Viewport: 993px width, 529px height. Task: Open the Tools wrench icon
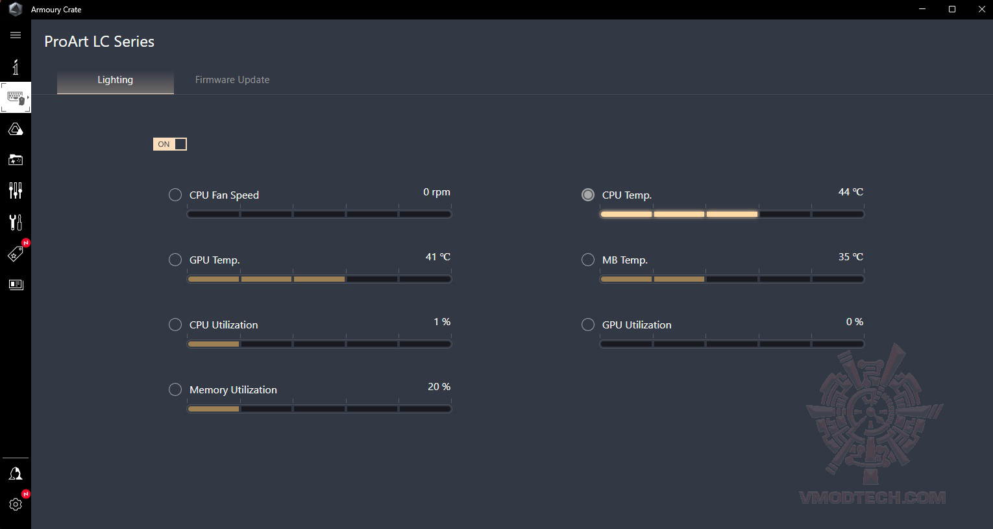[x=16, y=222]
